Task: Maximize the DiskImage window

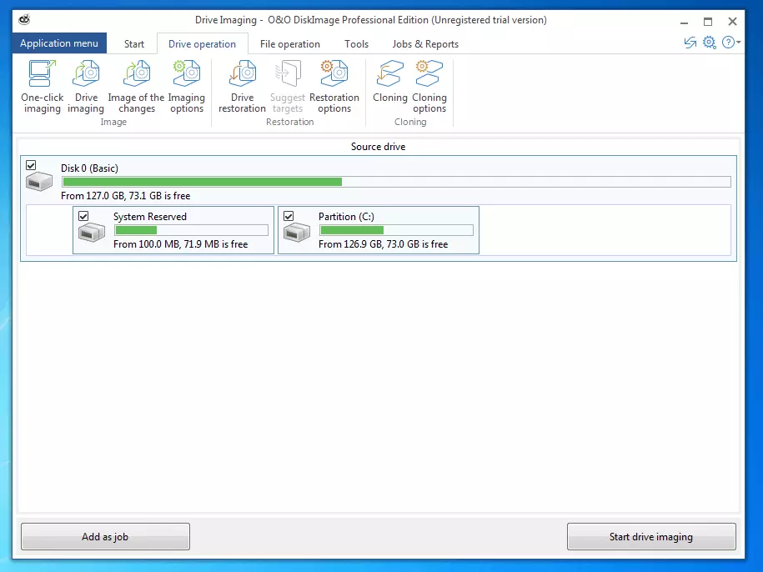Action: pyautogui.click(x=708, y=22)
